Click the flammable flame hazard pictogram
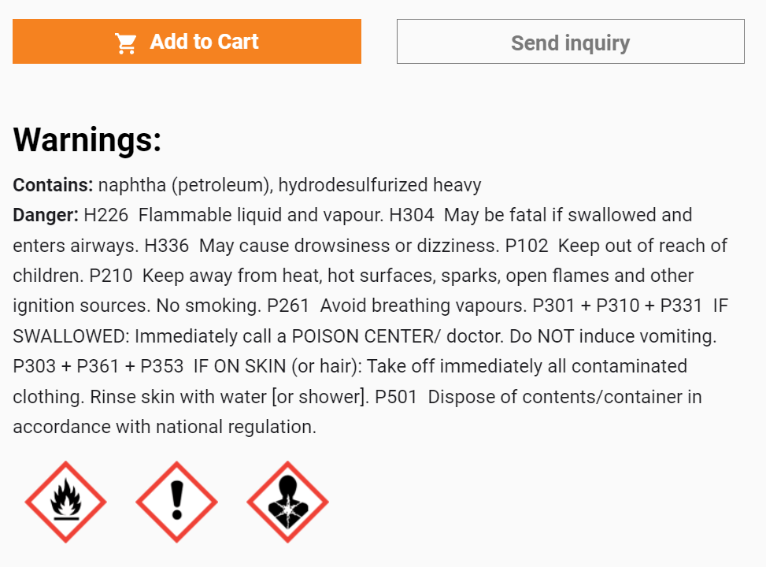766x567 pixels. click(66, 502)
